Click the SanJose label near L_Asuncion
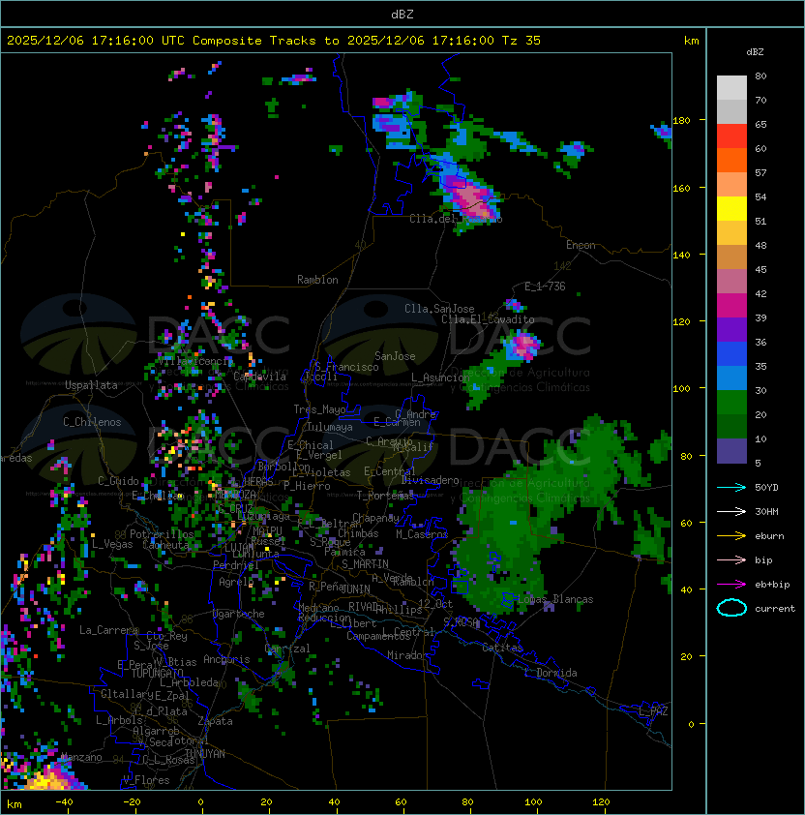This screenshot has width=805, height=815. (395, 356)
